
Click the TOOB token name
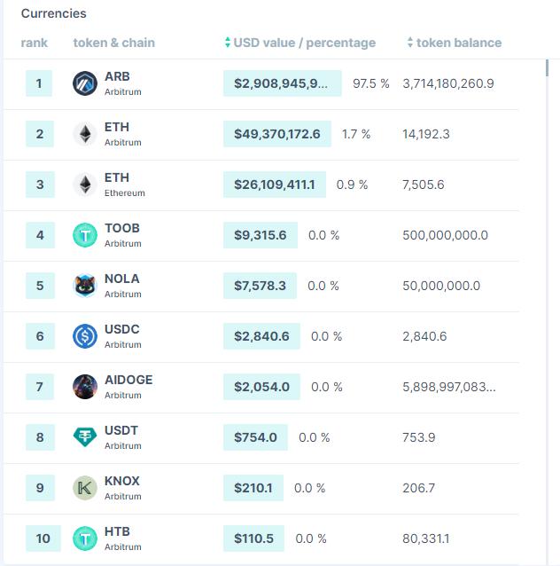tap(122, 228)
